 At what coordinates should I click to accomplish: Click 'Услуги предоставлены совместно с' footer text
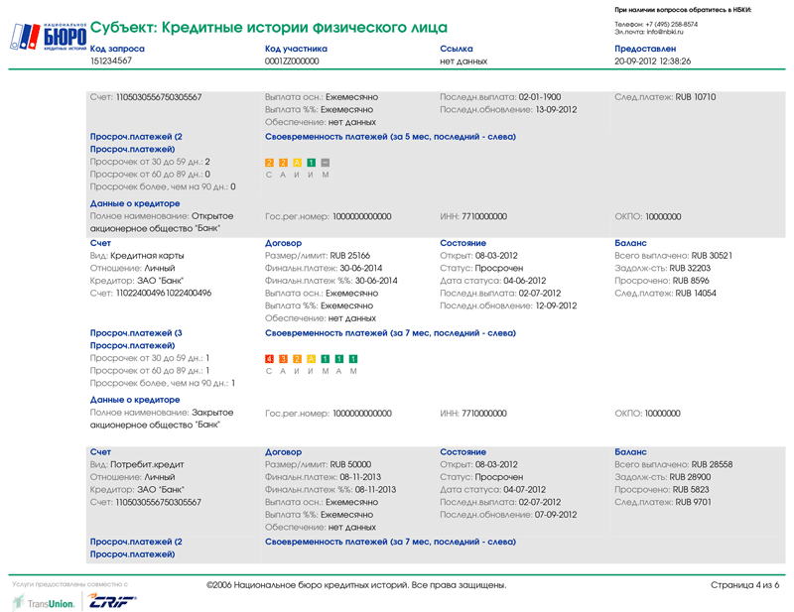(69, 584)
